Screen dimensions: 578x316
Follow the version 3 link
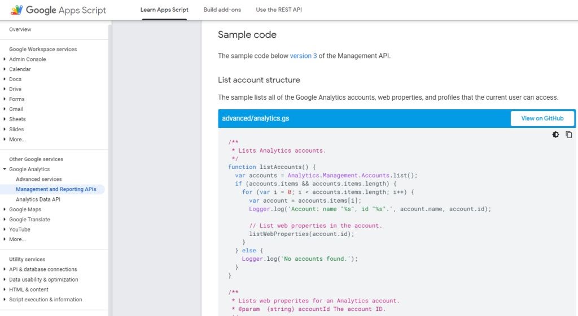(x=303, y=56)
